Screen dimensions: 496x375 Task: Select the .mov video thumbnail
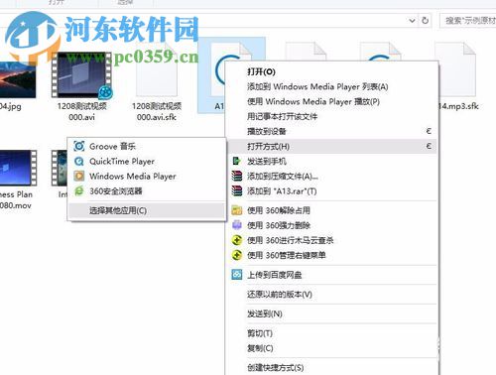(17, 168)
